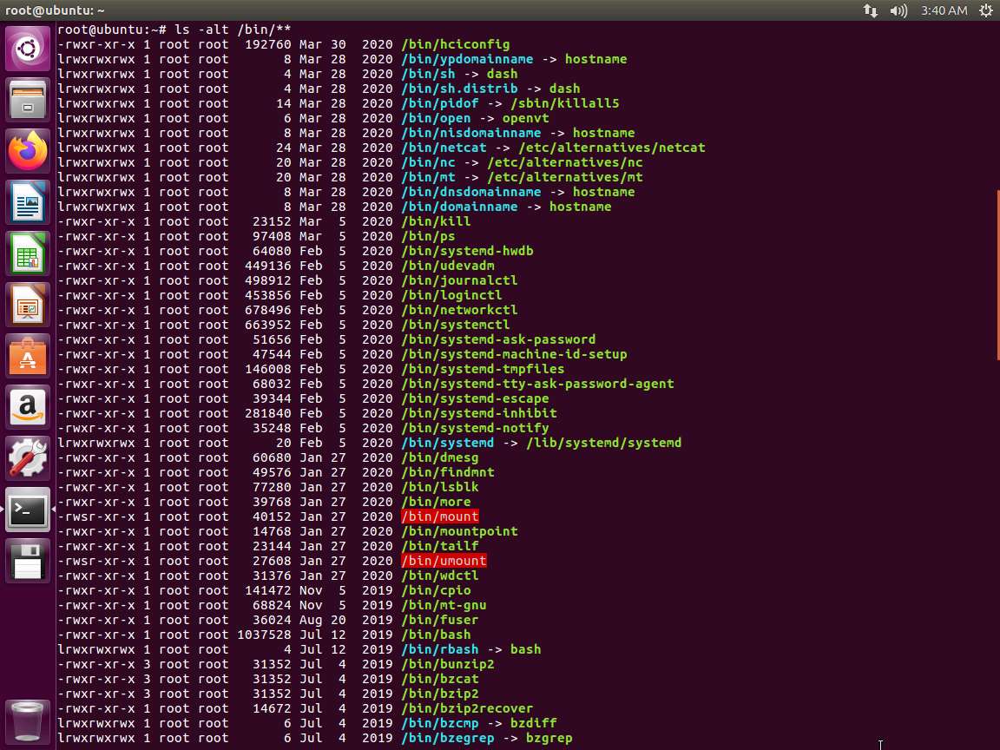Open the 3:40 AM clock menu
The width and height of the screenshot is (1000, 750).
[943, 10]
